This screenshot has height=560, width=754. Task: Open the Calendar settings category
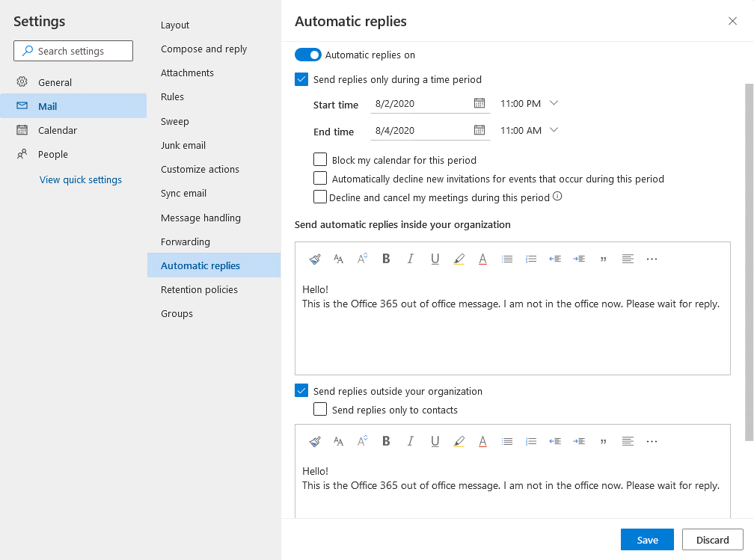coord(58,130)
